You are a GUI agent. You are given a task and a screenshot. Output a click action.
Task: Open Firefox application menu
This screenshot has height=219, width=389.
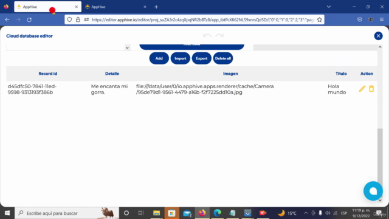(x=382, y=19)
